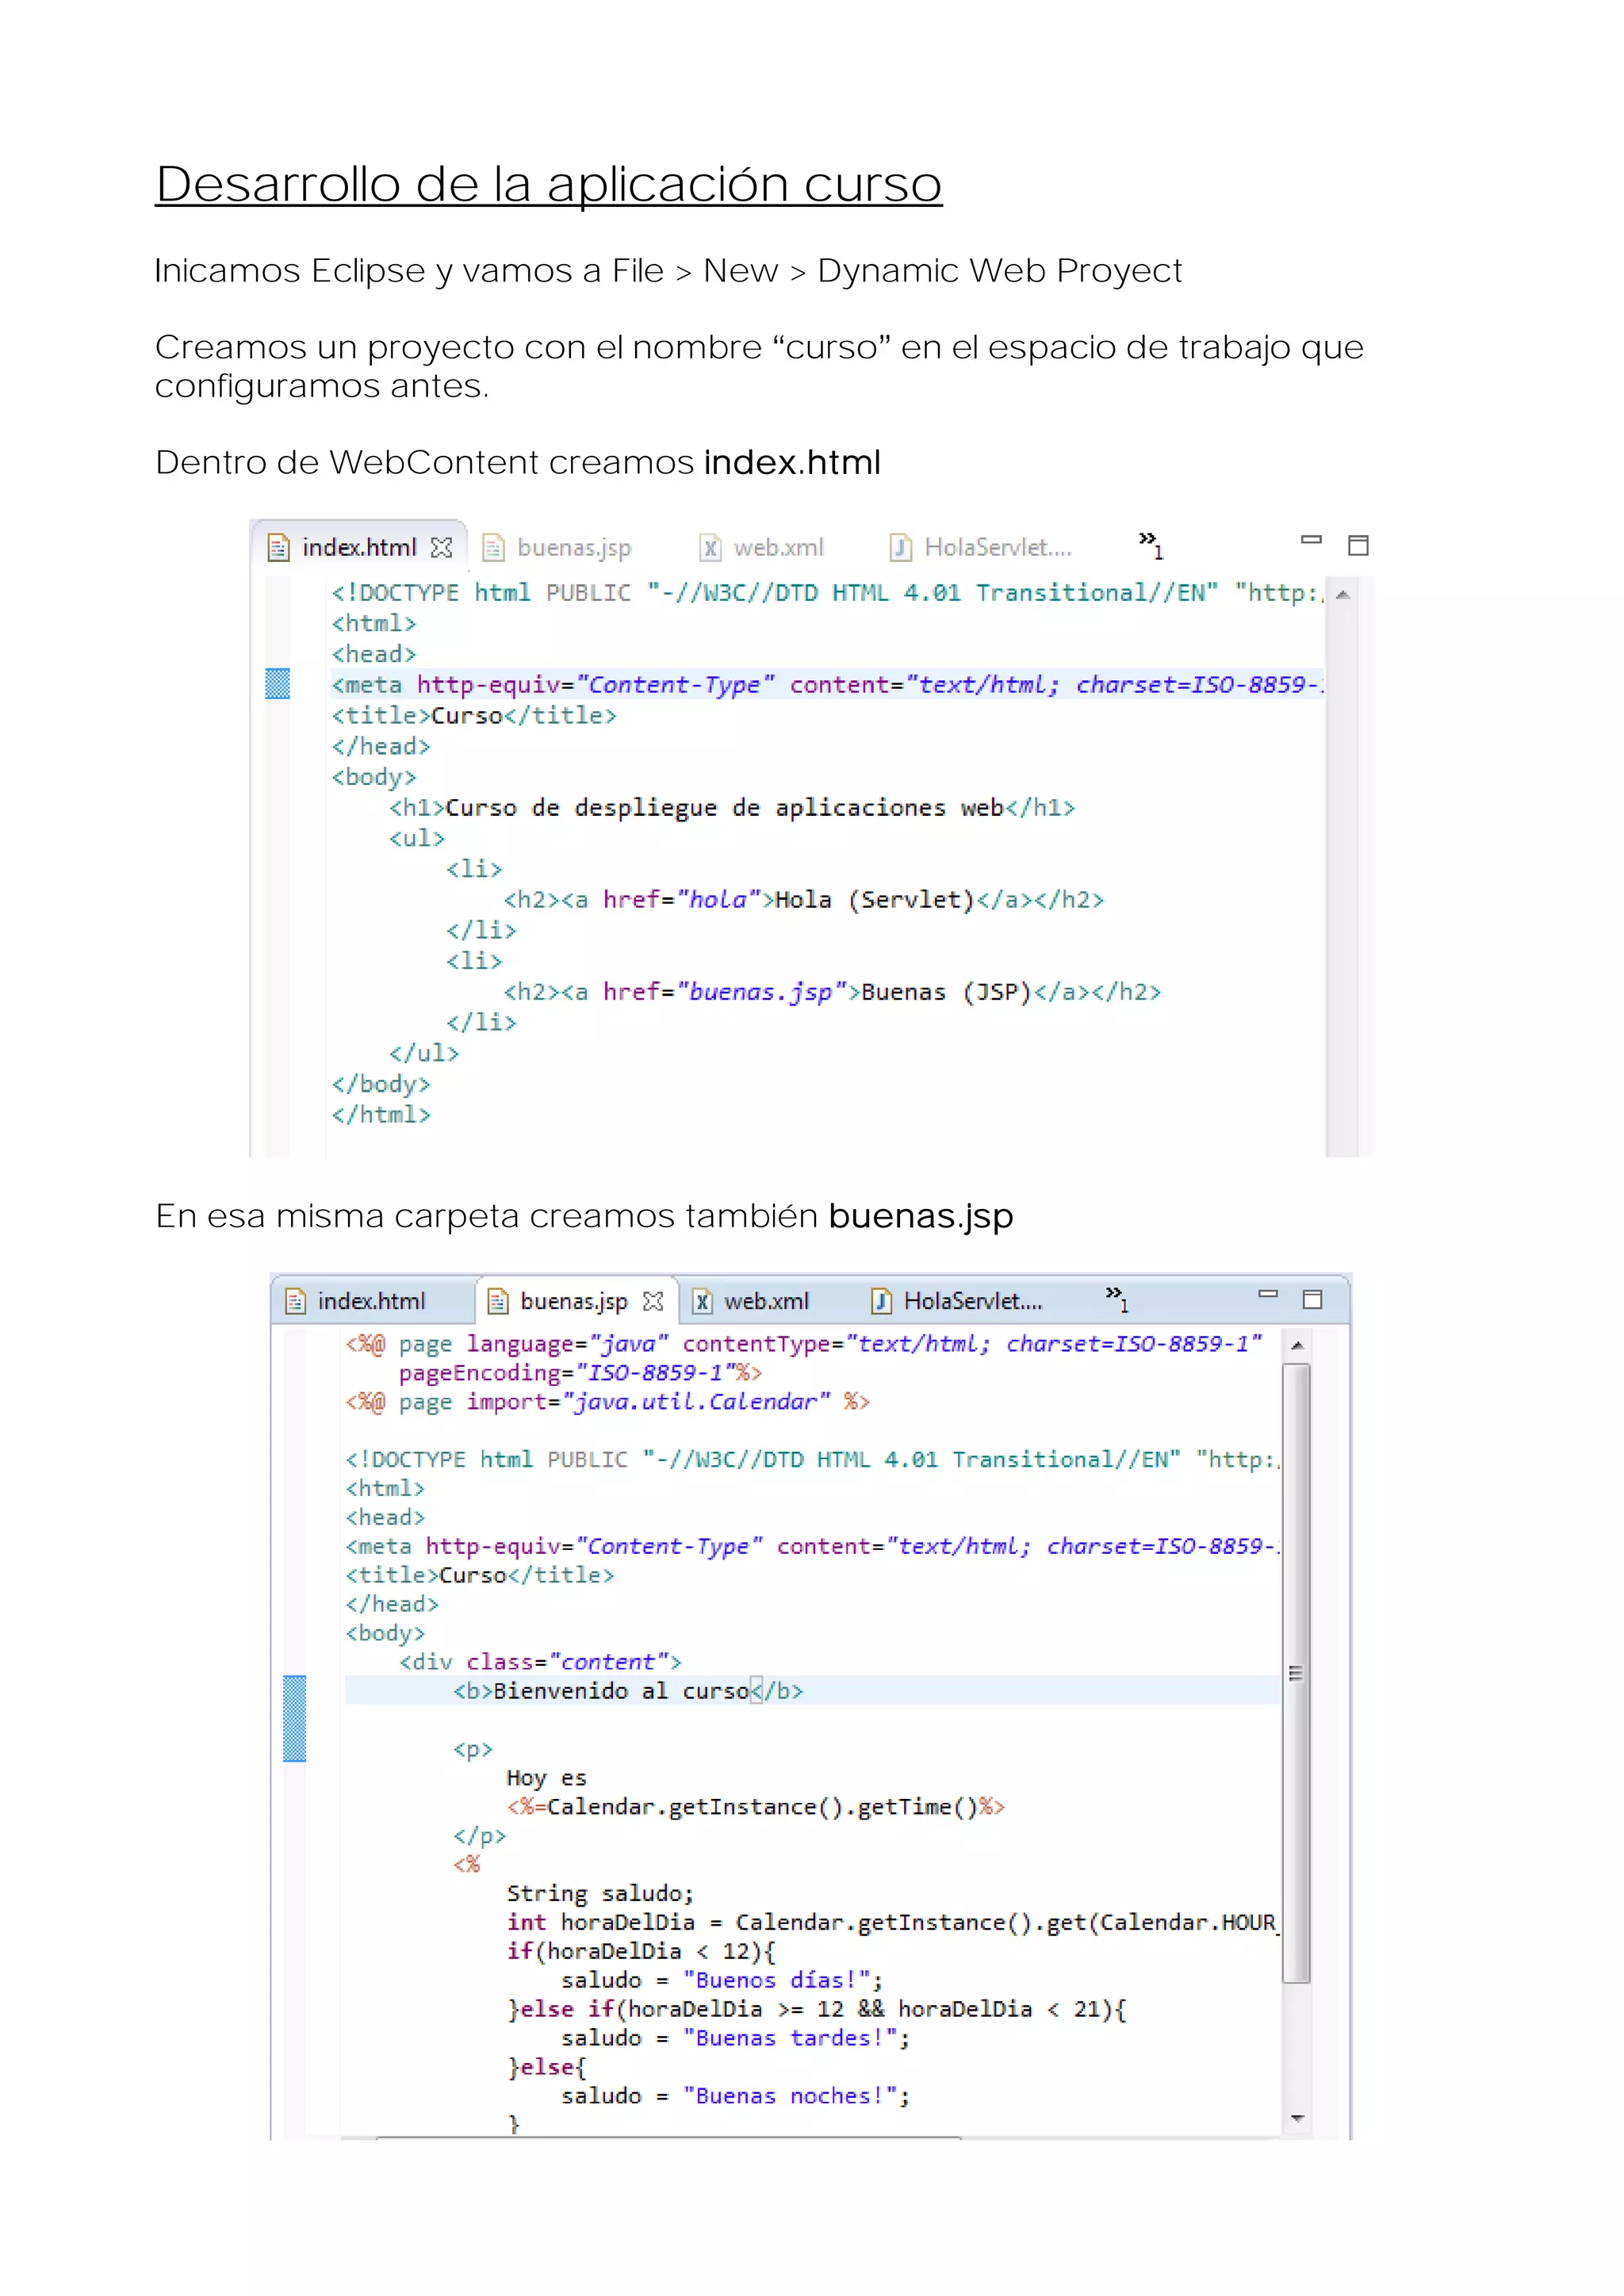
Task: Click div class="content" line in lower editor
Action: click(x=540, y=1662)
